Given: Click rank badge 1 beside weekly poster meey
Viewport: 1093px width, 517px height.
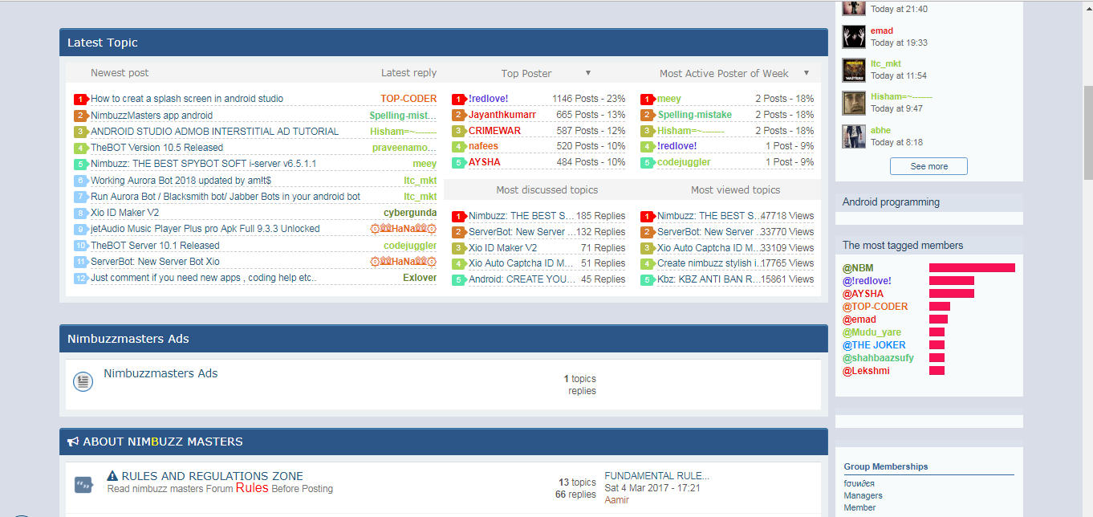Looking at the screenshot, I should [x=647, y=100].
